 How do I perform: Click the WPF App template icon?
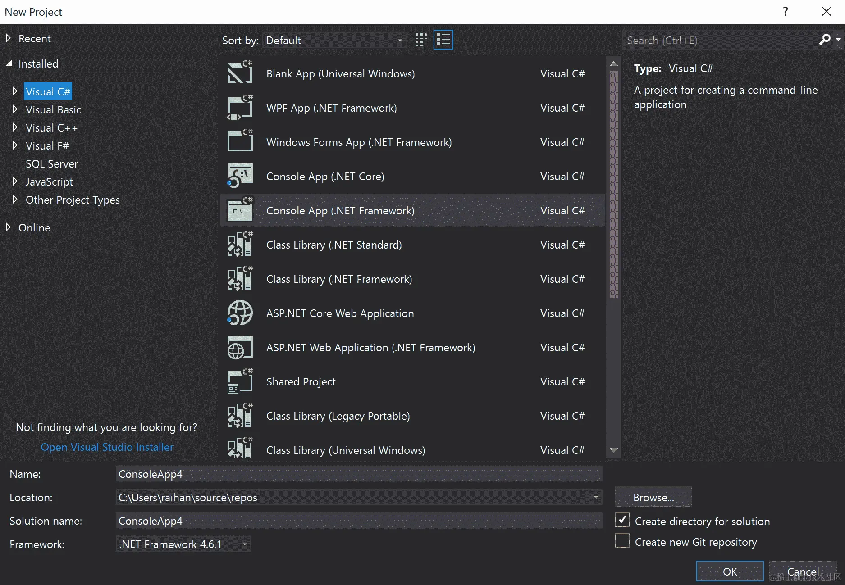pyautogui.click(x=240, y=107)
